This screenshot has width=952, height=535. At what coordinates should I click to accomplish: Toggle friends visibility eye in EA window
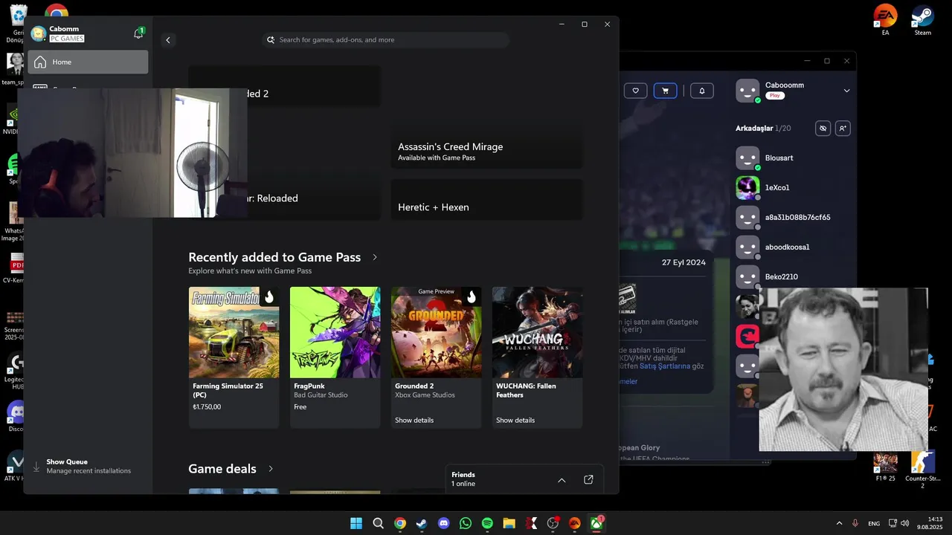(x=823, y=129)
